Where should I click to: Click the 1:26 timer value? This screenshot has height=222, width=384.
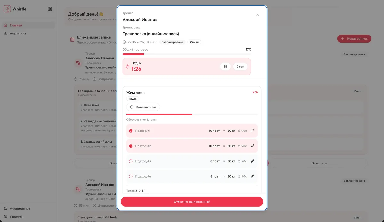pyautogui.click(x=136, y=69)
